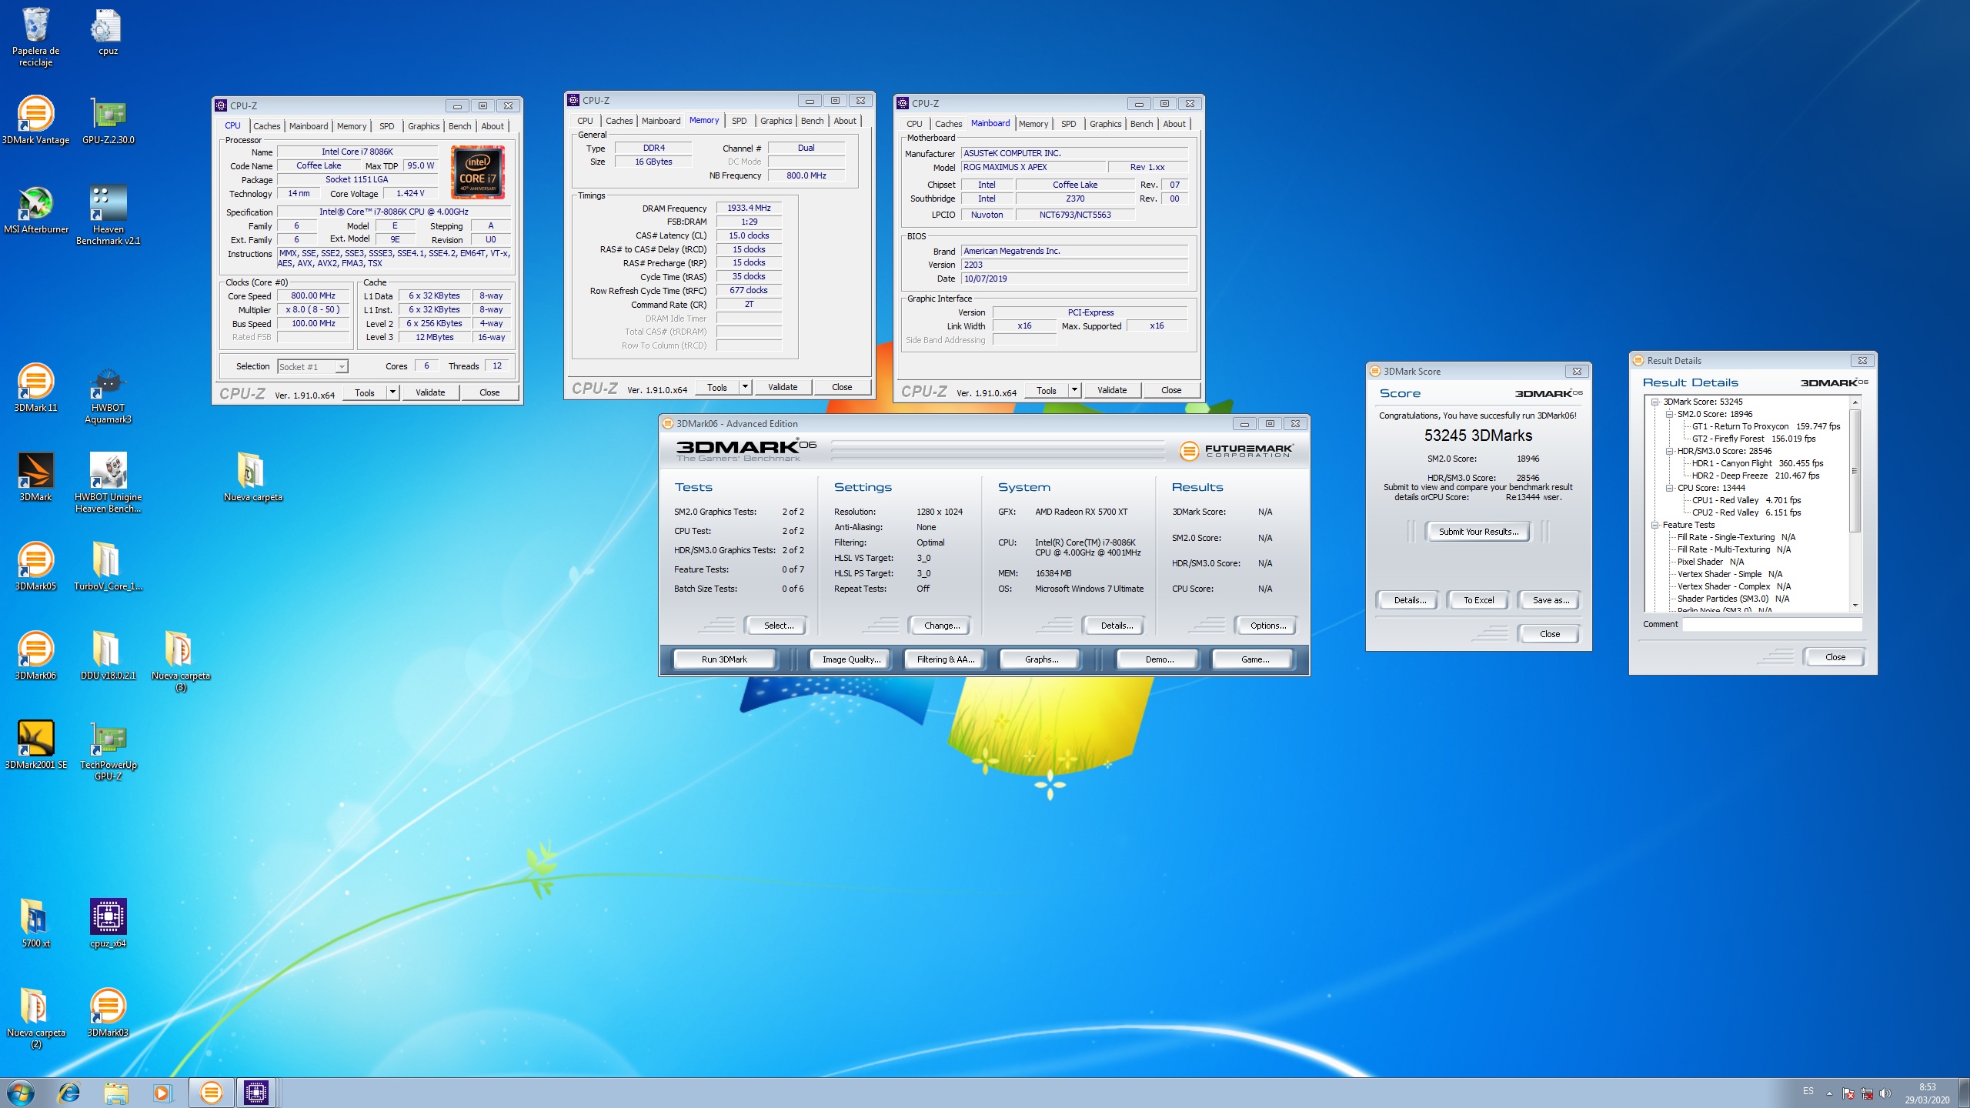Click Submit Your Results... button
Viewport: 1970px width, 1108px height.
[x=1478, y=532]
